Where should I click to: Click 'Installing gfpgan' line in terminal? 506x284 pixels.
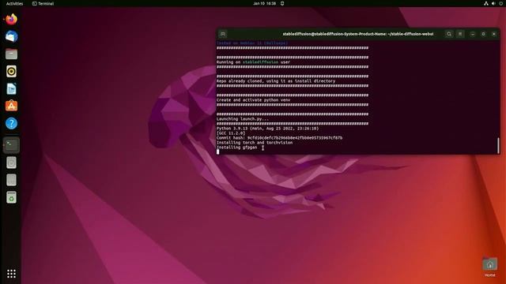pyautogui.click(x=237, y=148)
